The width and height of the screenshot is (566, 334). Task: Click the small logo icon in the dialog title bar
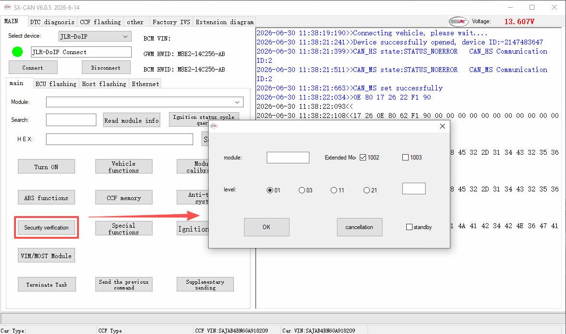pos(214,126)
